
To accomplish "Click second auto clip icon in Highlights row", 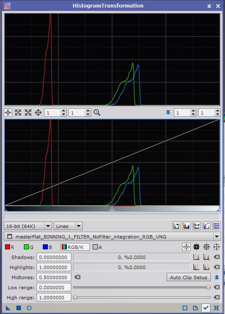I will coord(207,267).
